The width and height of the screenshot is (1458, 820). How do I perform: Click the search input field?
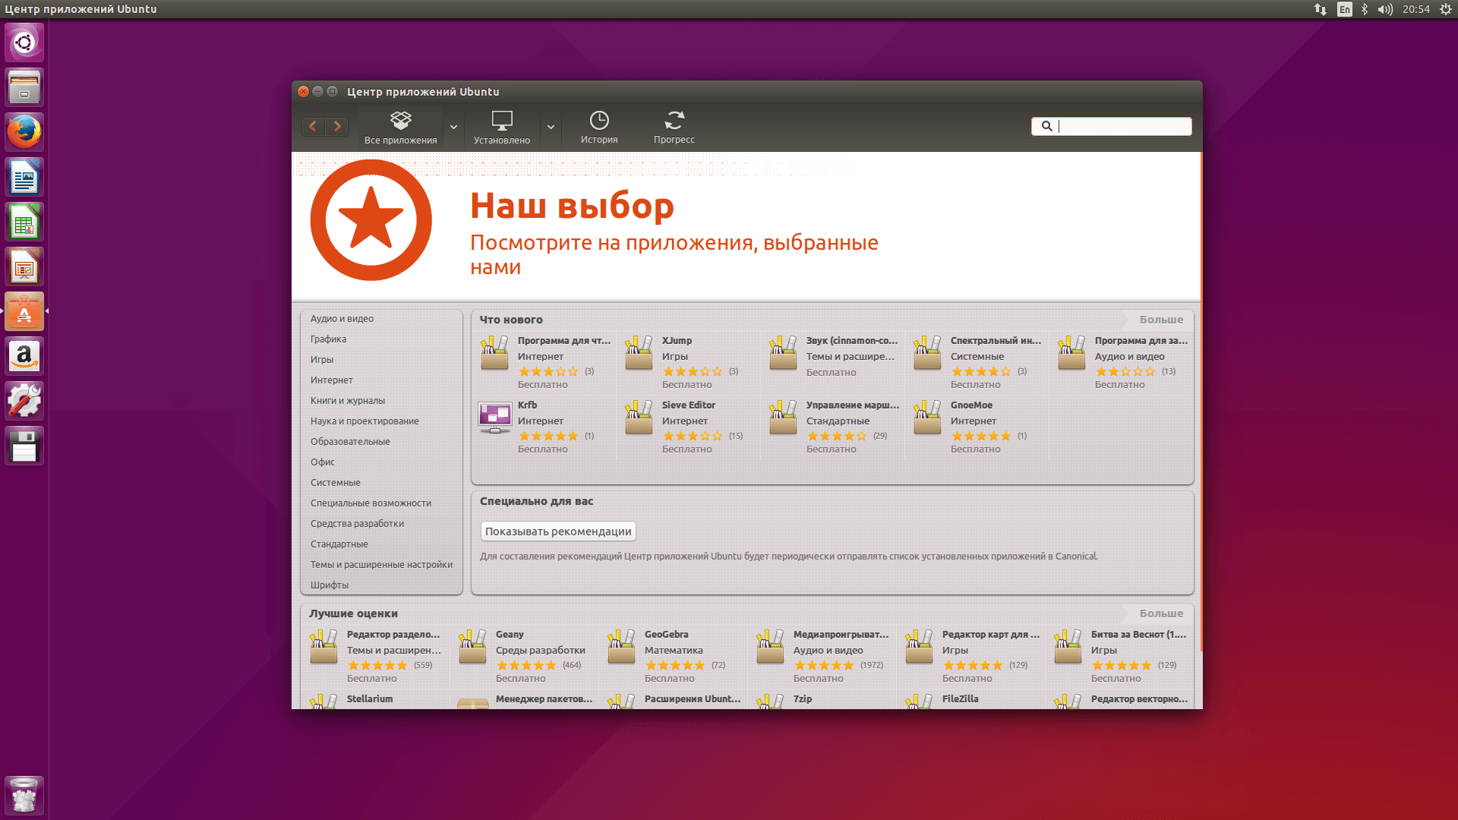point(1111,126)
